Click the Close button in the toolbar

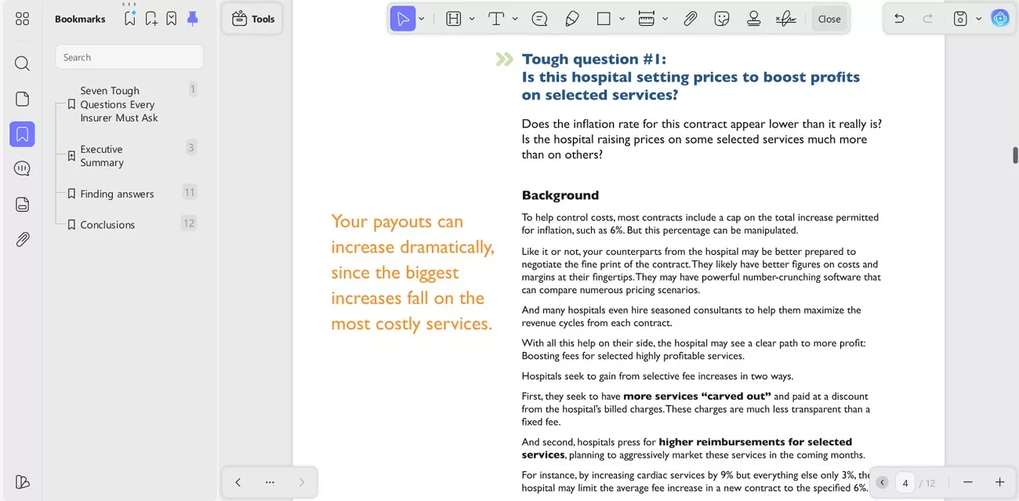point(829,18)
